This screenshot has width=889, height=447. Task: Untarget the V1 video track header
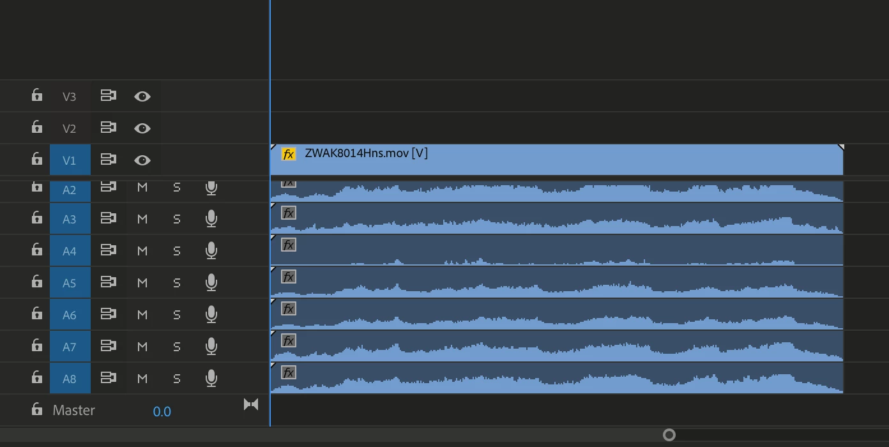[69, 160]
